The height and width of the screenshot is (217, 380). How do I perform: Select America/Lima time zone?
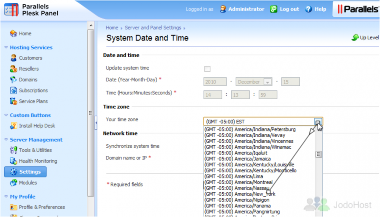(259, 176)
